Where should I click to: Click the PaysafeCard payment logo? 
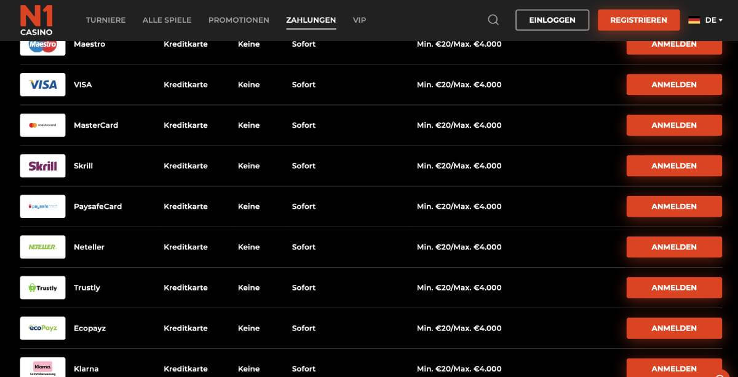42,206
